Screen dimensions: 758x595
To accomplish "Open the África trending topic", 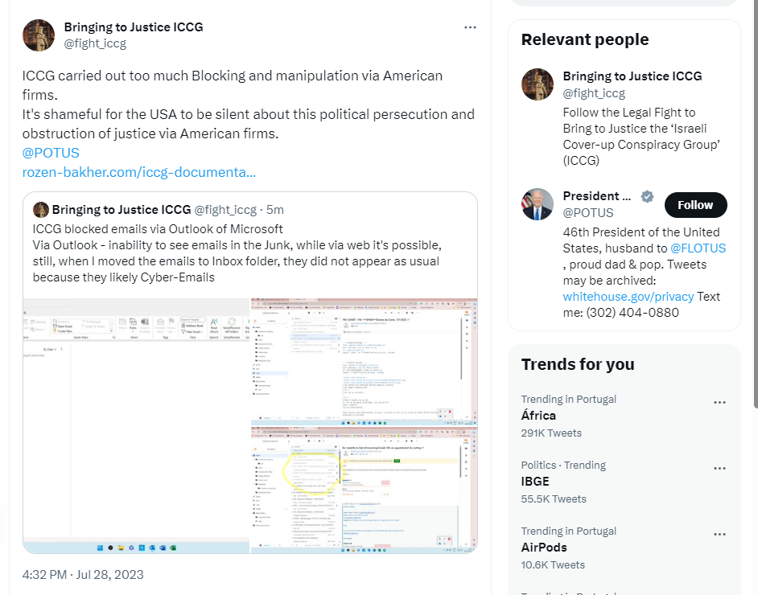I will 538,416.
